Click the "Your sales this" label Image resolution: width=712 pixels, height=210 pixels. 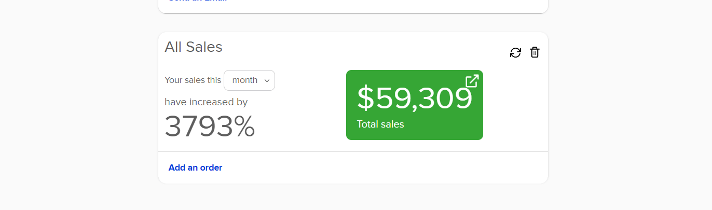click(193, 80)
